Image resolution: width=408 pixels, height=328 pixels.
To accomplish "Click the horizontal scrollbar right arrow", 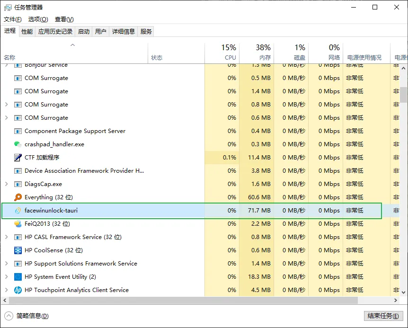I will [x=396, y=300].
